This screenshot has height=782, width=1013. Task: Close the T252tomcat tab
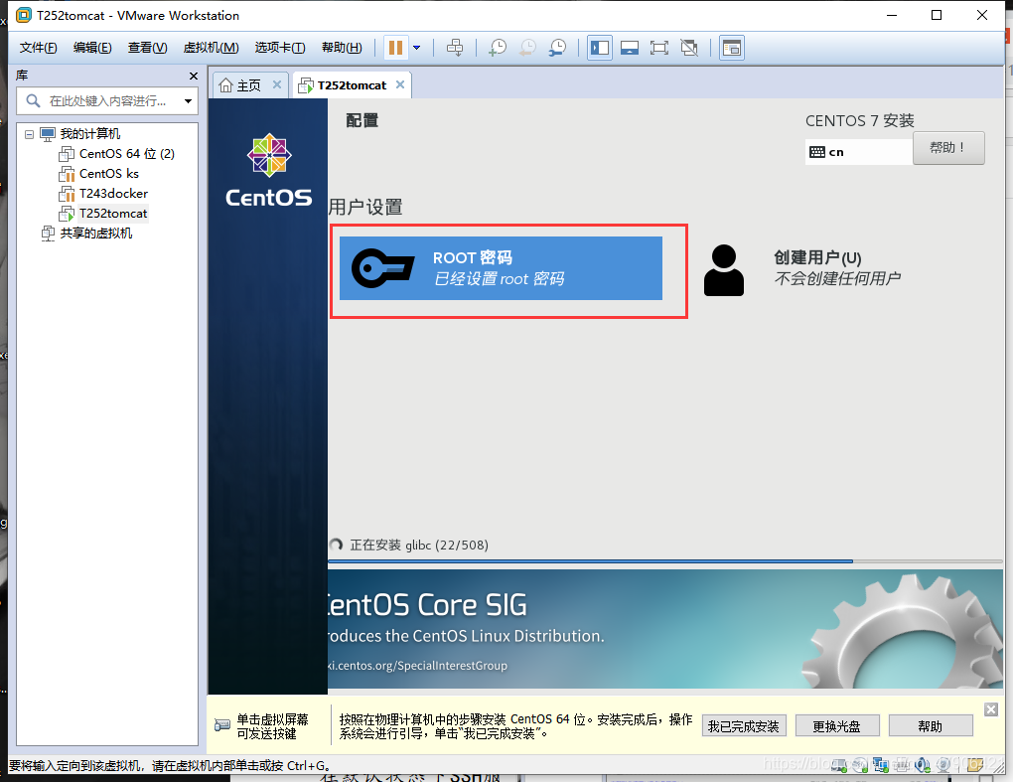click(400, 84)
